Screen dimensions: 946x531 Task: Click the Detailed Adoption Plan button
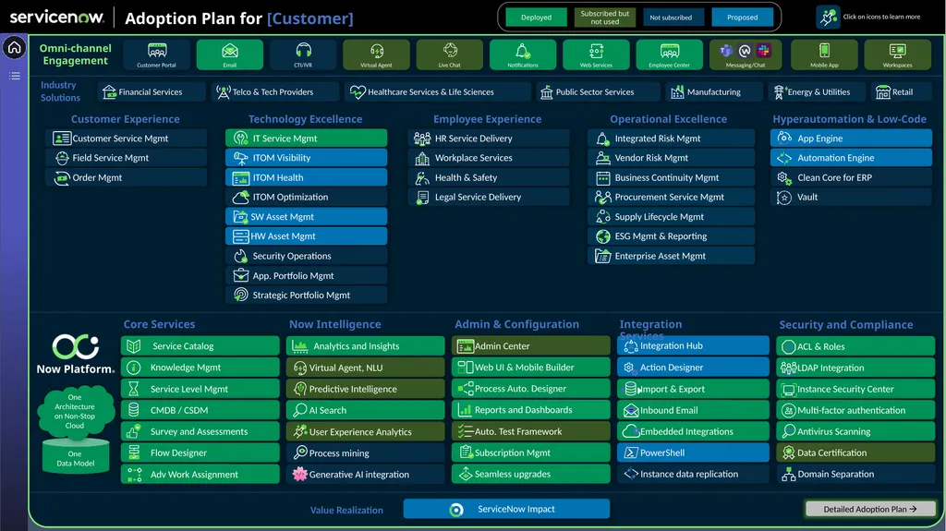[x=870, y=509]
